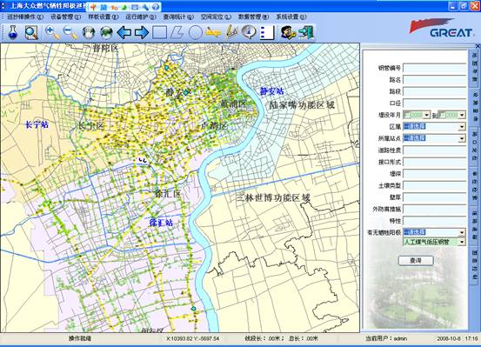Screen dimensions: 481x347
Task: Focus the 口径 input field
Action: coord(435,103)
